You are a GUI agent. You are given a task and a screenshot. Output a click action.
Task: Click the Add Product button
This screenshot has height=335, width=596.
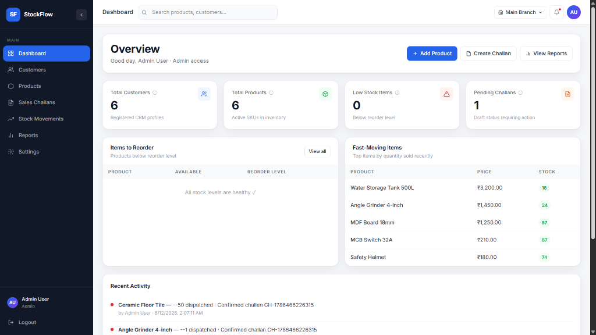point(432,54)
